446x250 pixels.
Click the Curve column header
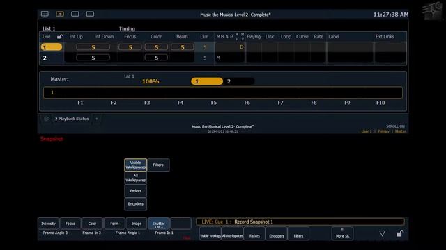302,37
